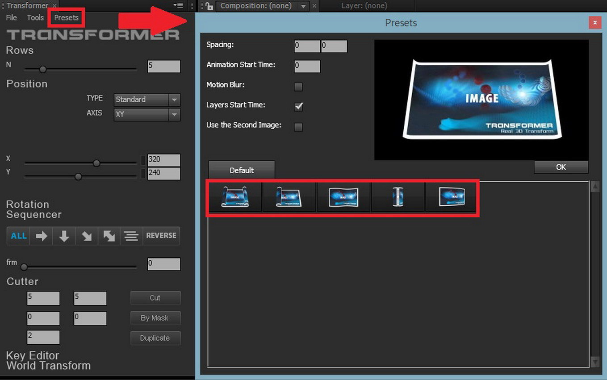Apply the flat tilted panel preset thumbnail
Screen dimensions: 607x380
[x=452, y=197]
